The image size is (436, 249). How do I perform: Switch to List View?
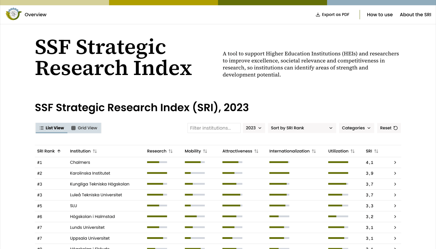(52, 128)
